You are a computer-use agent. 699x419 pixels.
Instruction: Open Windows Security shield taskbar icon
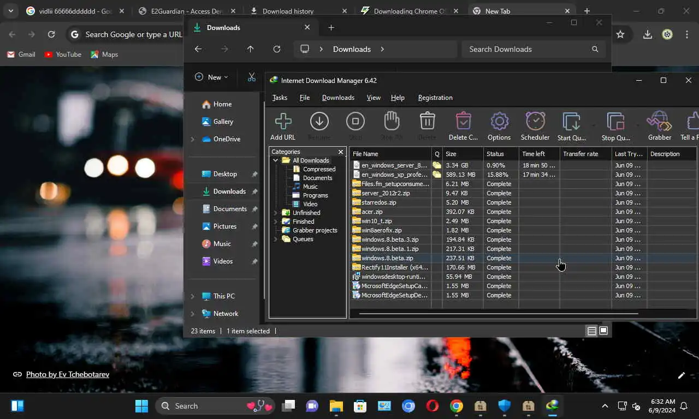point(504,406)
